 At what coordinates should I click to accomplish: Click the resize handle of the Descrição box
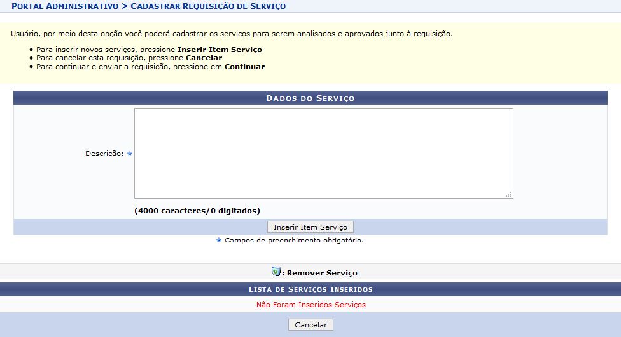coord(508,194)
